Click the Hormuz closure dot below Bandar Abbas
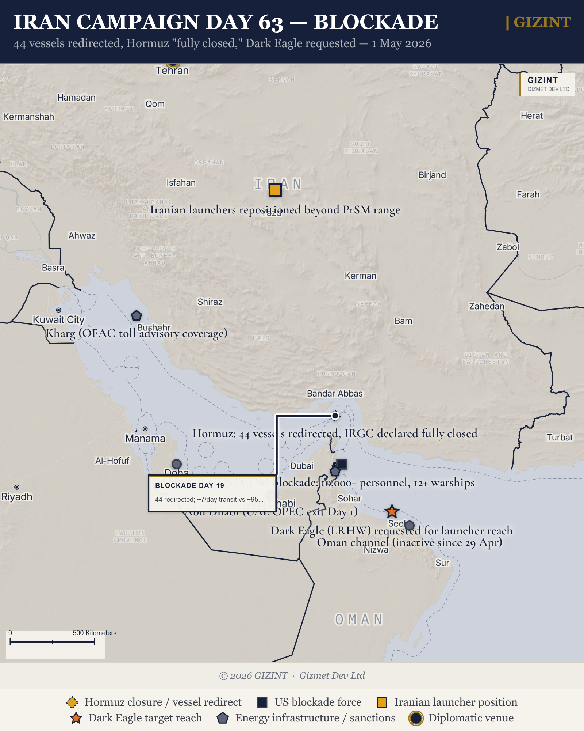This screenshot has height=731, width=584. (335, 416)
